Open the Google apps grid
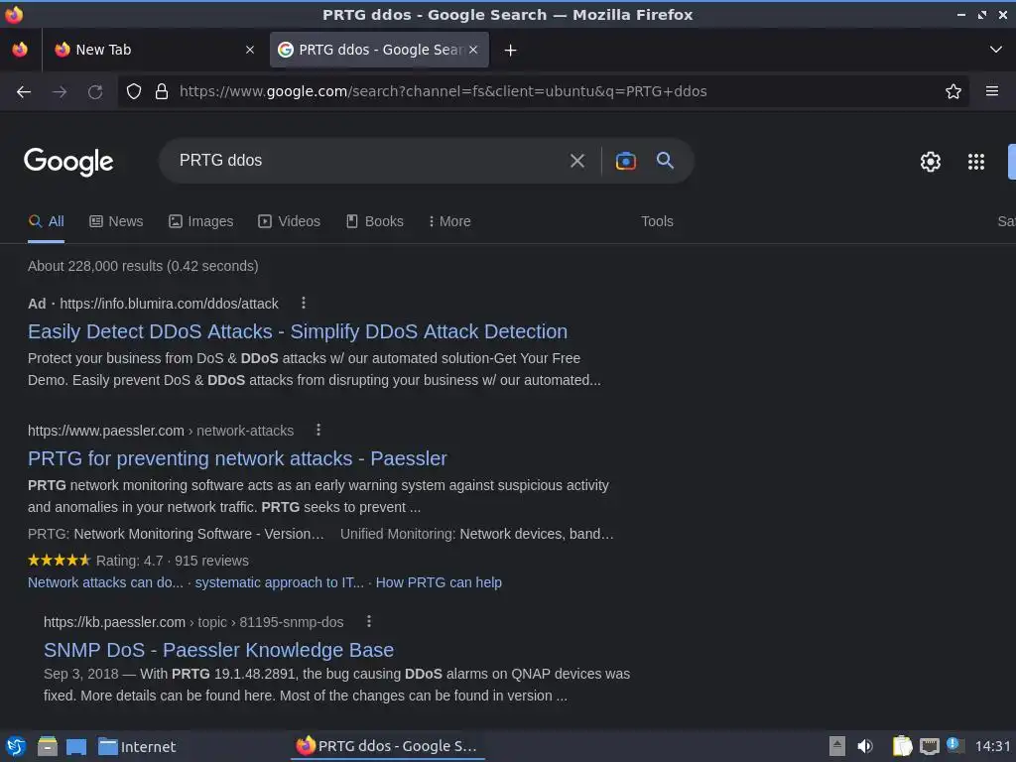This screenshot has width=1016, height=762. tap(976, 162)
